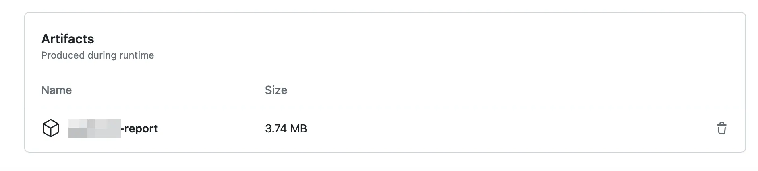Delete the report artifact with trash icon

pyautogui.click(x=721, y=128)
